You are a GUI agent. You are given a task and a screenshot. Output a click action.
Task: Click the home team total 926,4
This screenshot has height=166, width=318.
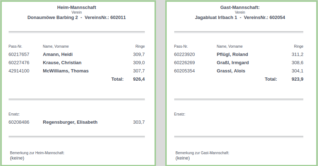pyautogui.click(x=139, y=79)
